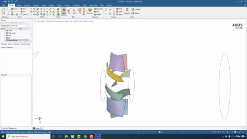
Task: Activate the Move tool
Action: [x=74, y=11]
